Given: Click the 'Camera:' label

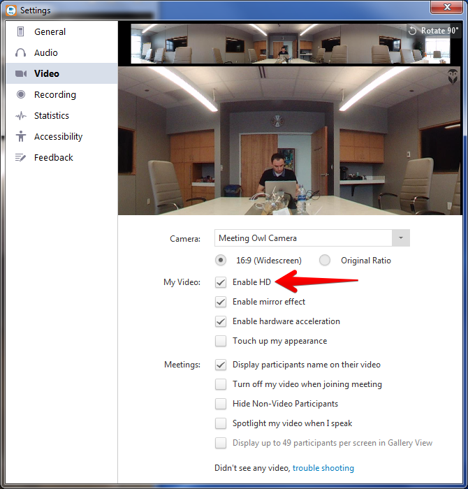Looking at the screenshot, I should [185, 239].
